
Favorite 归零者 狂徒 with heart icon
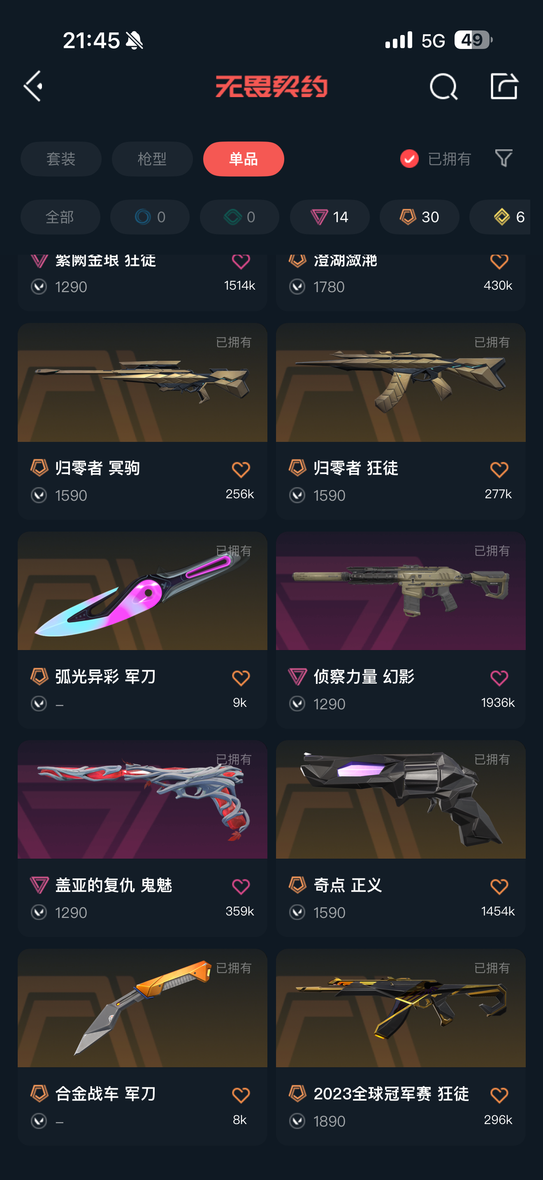pos(499,469)
